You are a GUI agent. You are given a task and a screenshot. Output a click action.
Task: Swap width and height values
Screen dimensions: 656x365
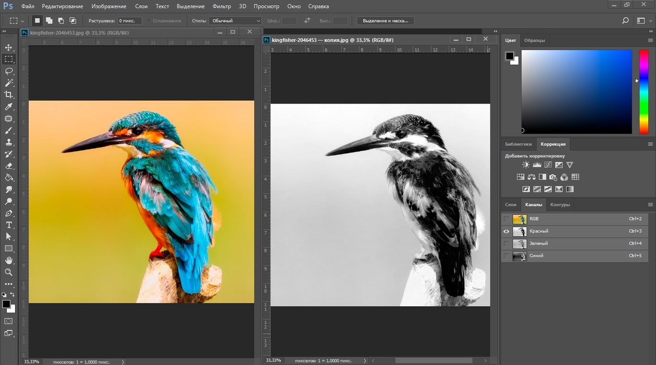click(307, 21)
